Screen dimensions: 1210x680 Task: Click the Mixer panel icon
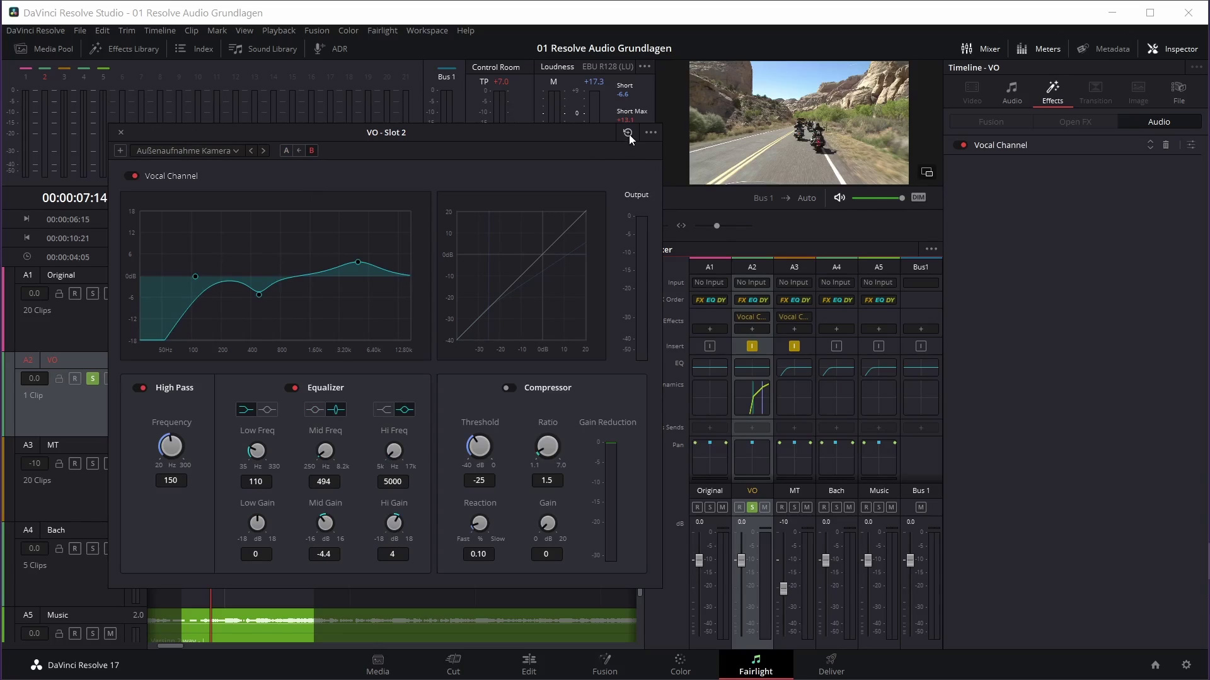pyautogui.click(x=967, y=48)
